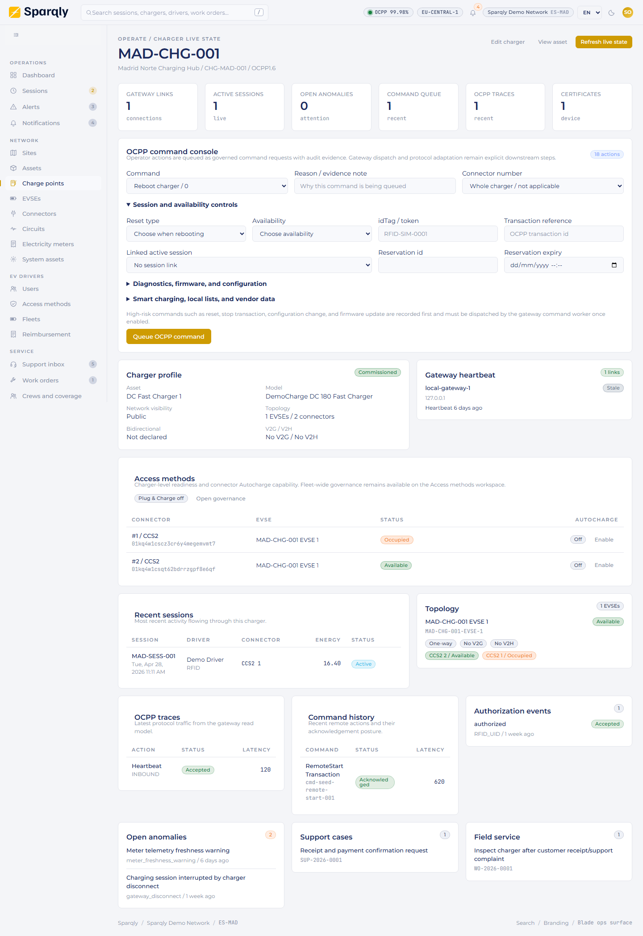Click the Reason / evidence note field
Screen dimensions: 643x936
(375, 186)
